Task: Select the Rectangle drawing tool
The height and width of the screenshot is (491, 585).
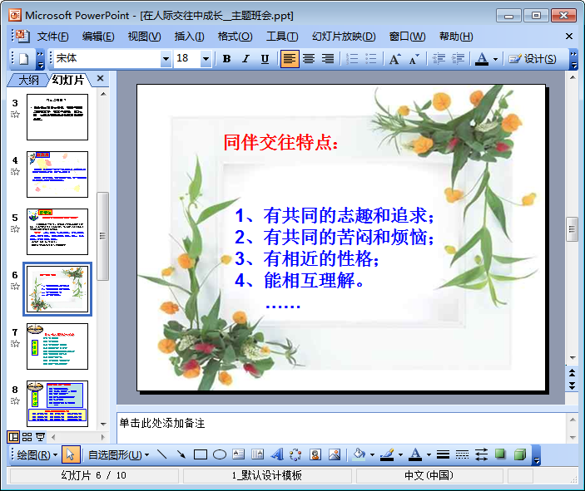Action: click(x=201, y=455)
